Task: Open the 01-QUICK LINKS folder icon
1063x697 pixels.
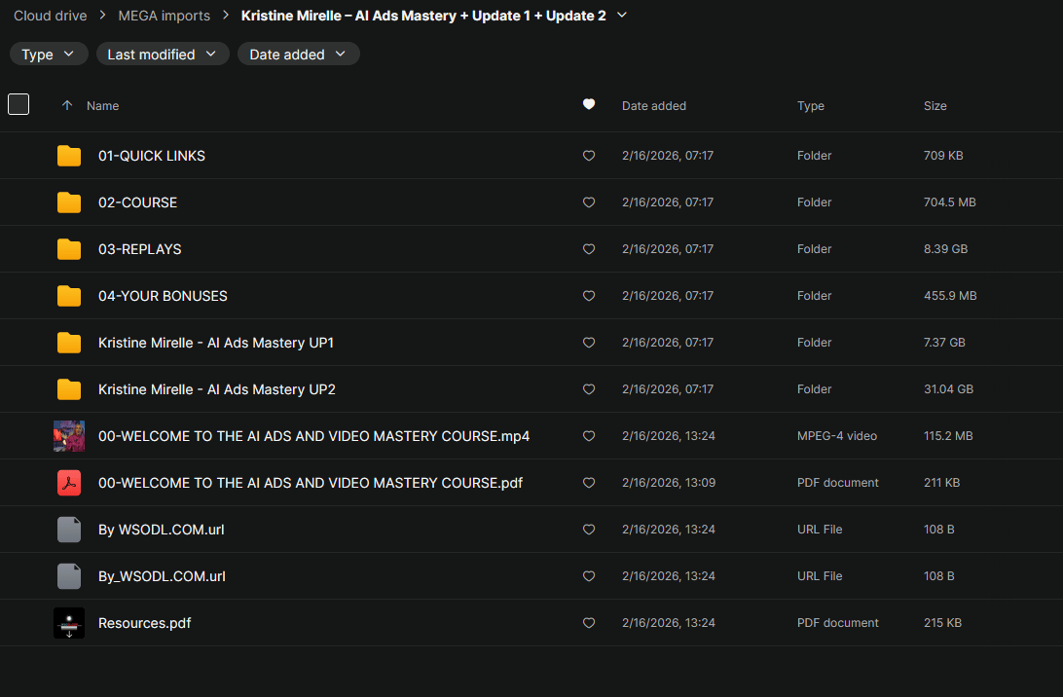Action: [69, 156]
